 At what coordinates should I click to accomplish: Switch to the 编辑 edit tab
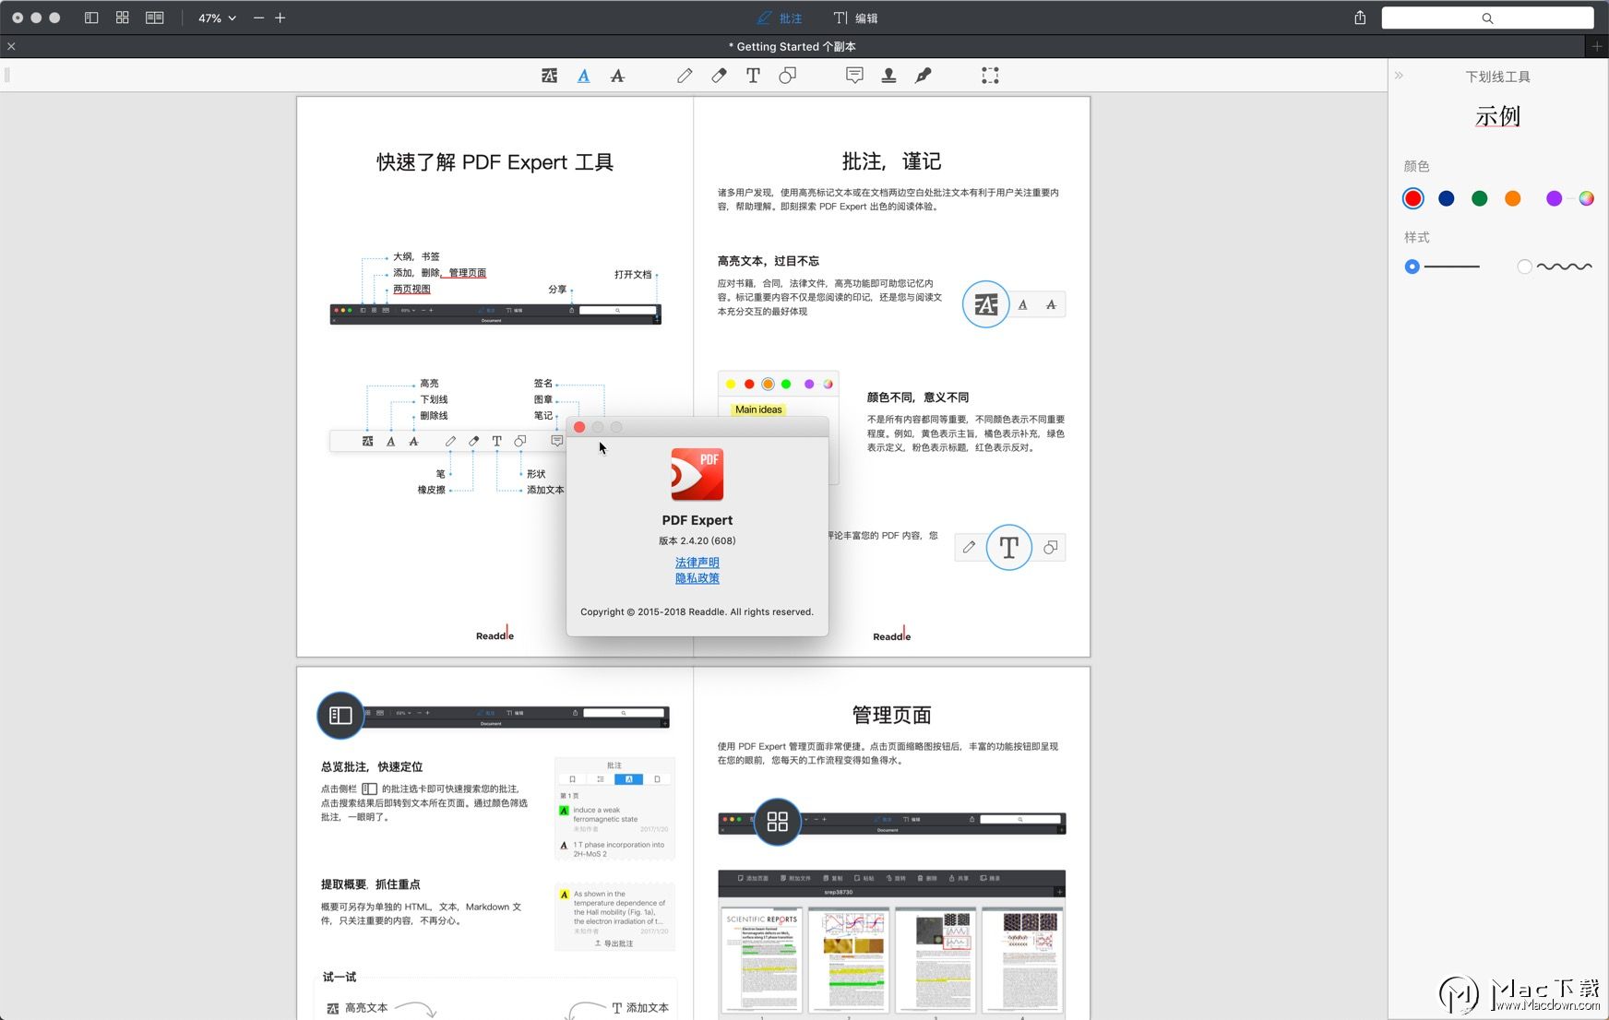point(855,18)
